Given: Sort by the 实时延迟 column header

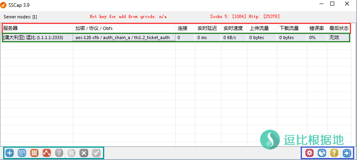Looking at the screenshot, I should [207, 28].
